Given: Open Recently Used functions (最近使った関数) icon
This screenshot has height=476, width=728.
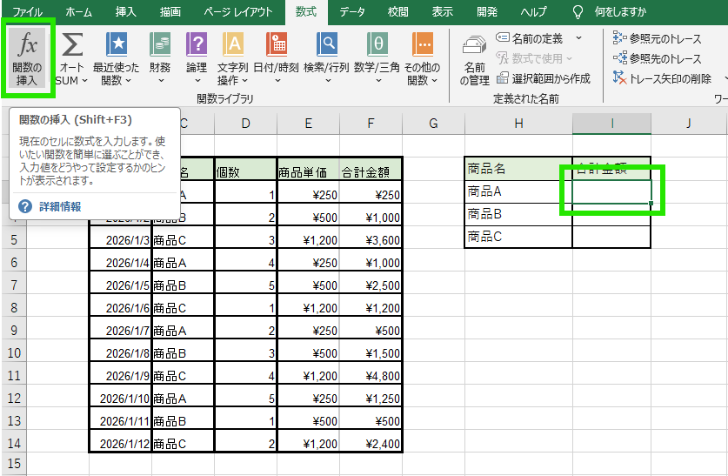Looking at the screenshot, I should click(x=115, y=45).
